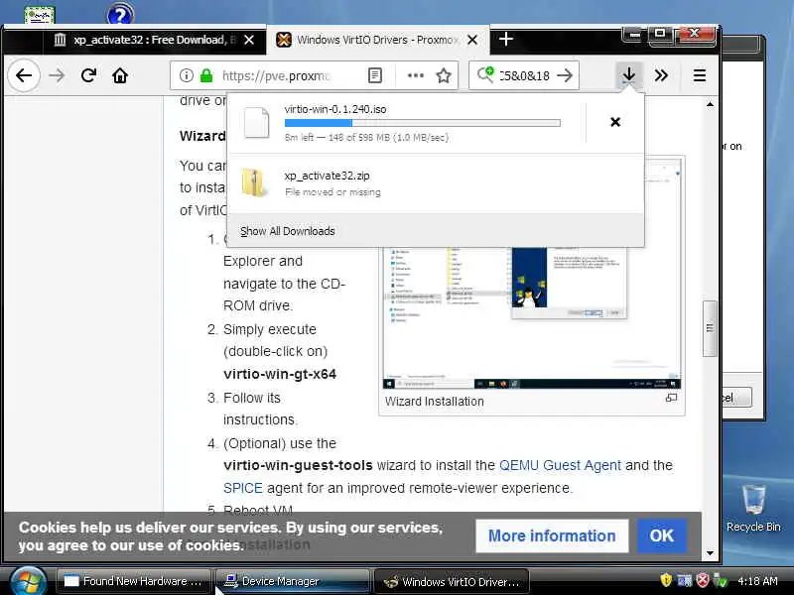Image resolution: width=794 pixels, height=595 pixels.
Task: Click the taskbar clock showing 4:18 AM
Action: pos(757,581)
